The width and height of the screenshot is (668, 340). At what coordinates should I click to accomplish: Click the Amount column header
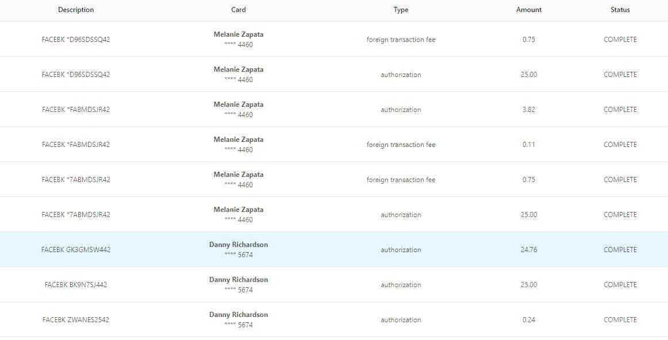529,10
